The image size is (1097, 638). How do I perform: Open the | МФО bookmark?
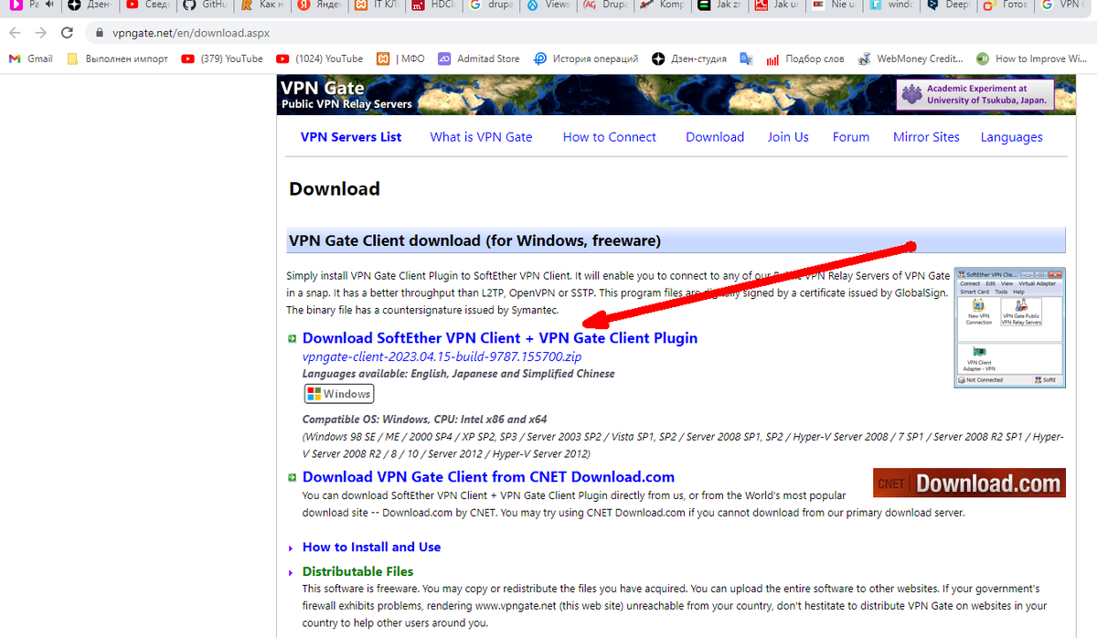pos(400,58)
